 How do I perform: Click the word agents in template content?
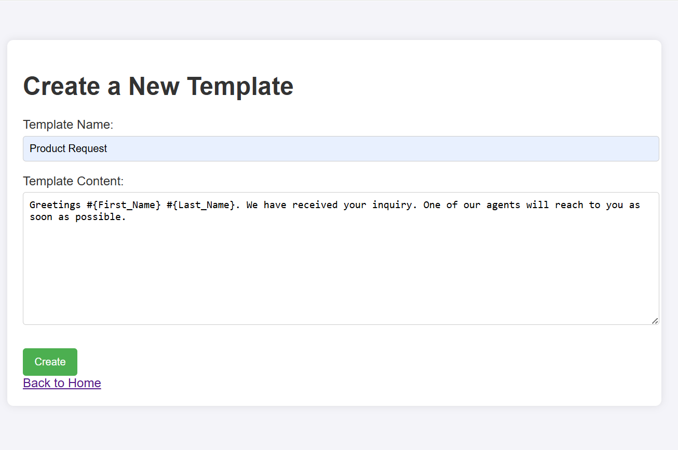[503, 205]
